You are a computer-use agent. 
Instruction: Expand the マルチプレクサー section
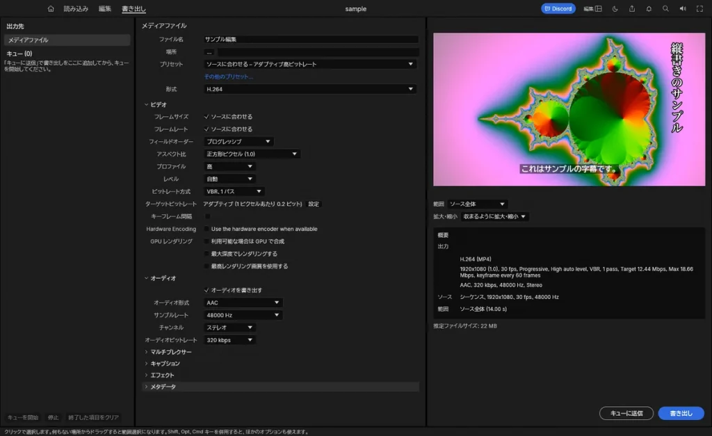point(146,352)
